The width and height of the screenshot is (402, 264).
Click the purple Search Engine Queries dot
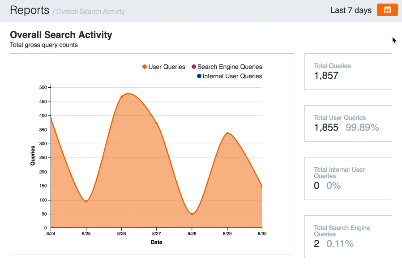point(193,67)
